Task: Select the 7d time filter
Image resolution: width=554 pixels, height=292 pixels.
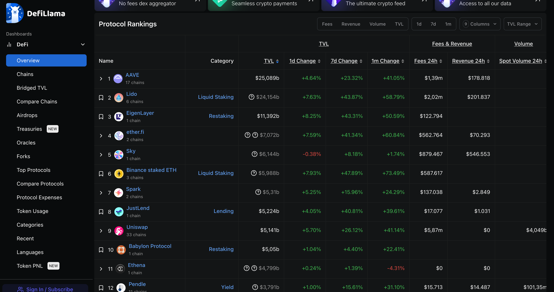Action: pyautogui.click(x=433, y=24)
